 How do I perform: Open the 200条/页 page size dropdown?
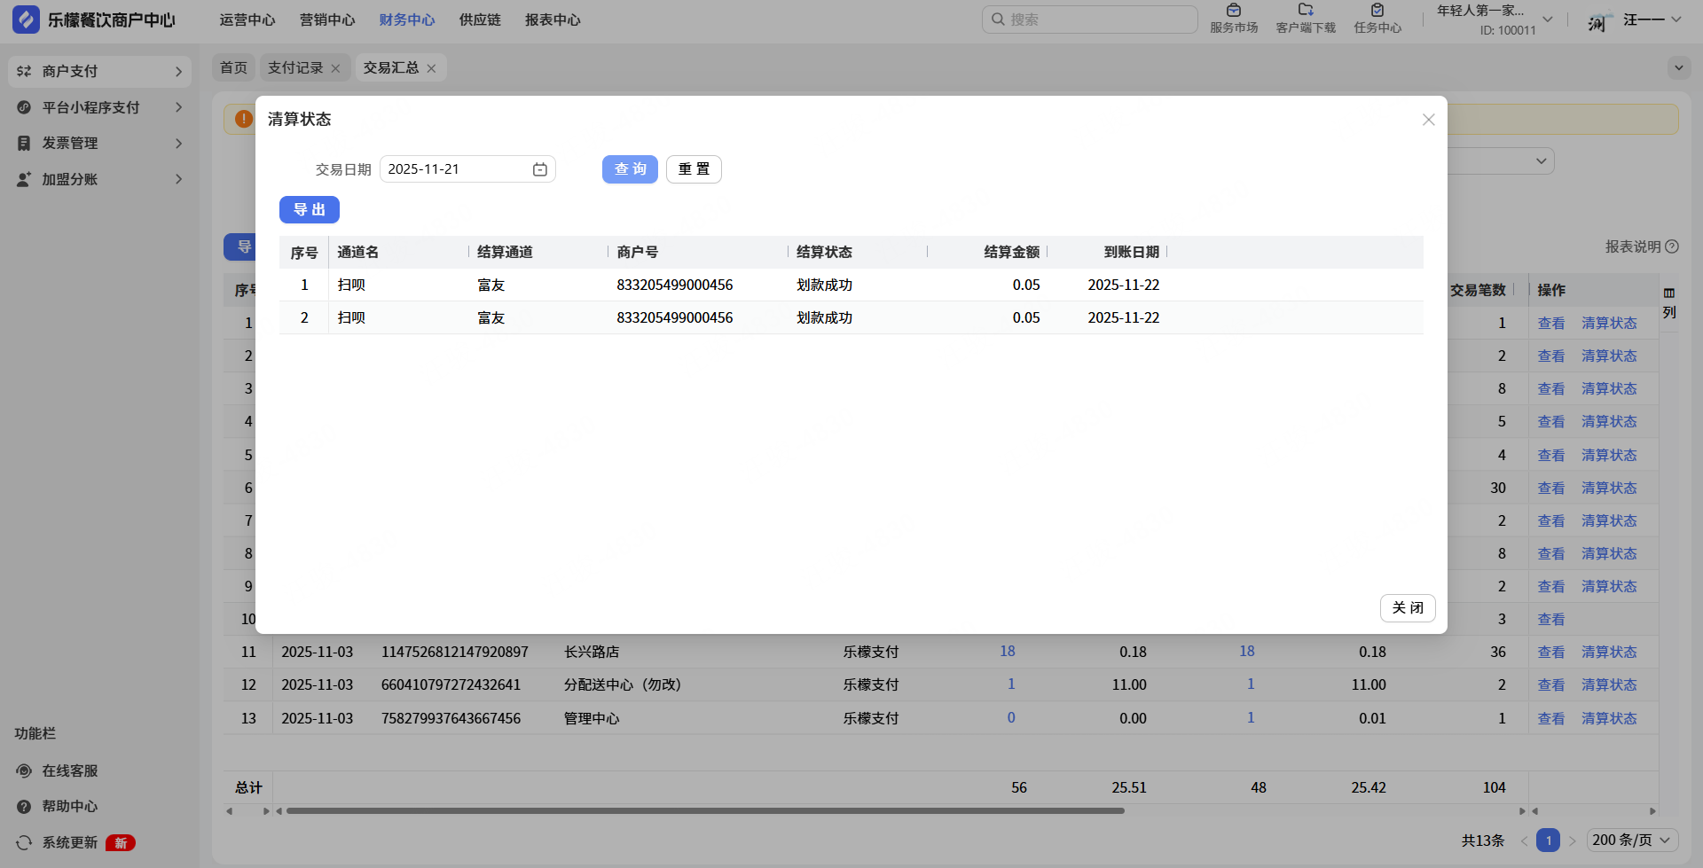coord(1630,840)
